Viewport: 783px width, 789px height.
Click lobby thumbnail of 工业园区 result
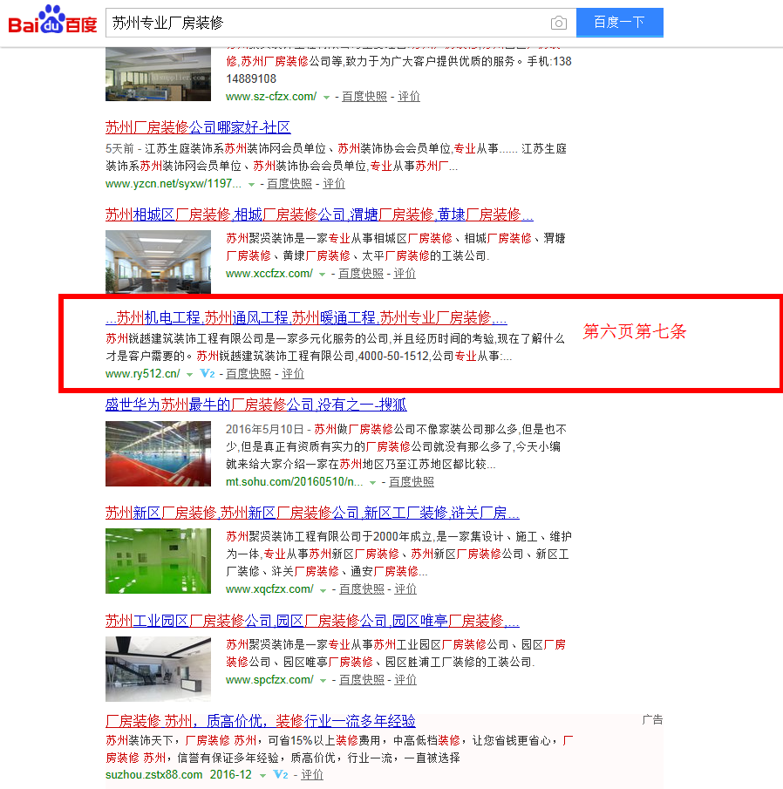click(158, 670)
